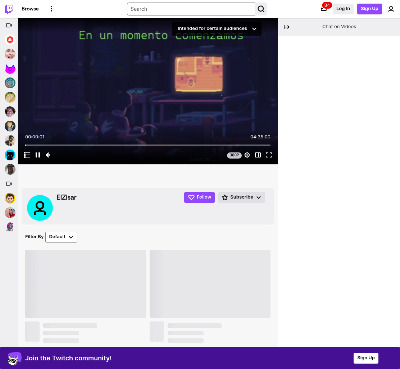Open the man touching chin channel avatar

10,141
